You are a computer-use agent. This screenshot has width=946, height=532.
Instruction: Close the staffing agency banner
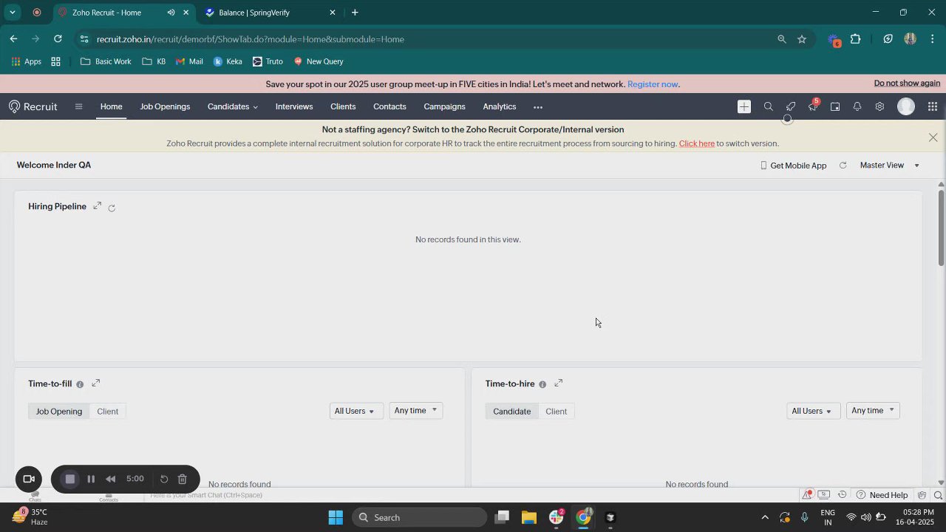point(933,137)
